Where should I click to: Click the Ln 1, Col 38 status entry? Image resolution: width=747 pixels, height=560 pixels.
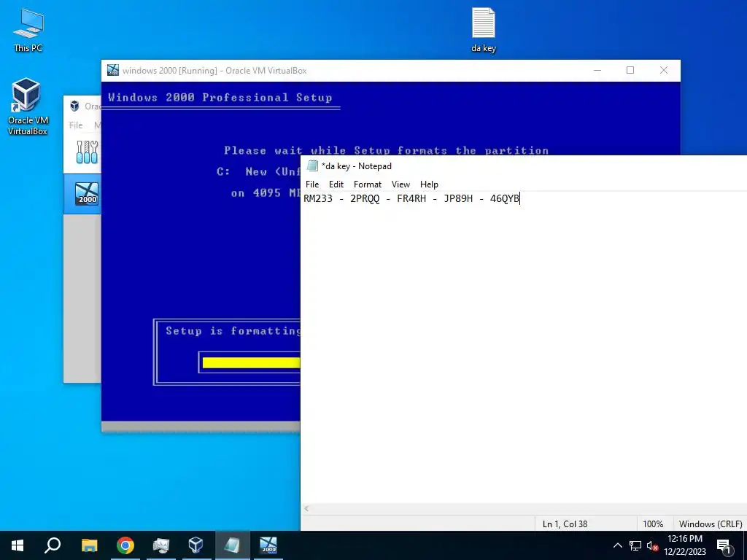(565, 524)
